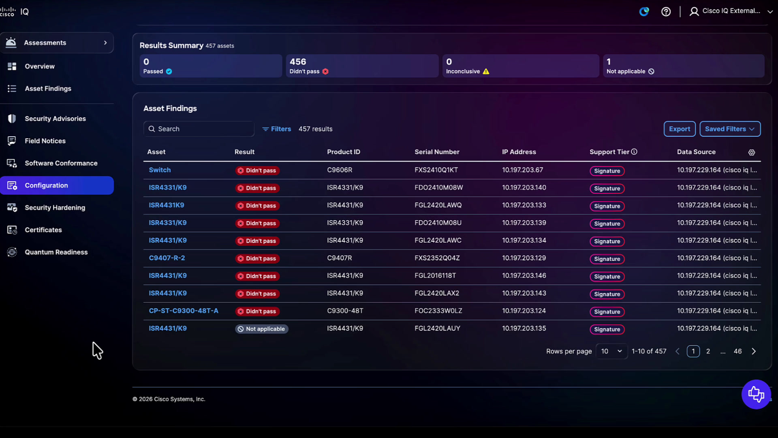The width and height of the screenshot is (778, 438).
Task: Open the Filters link
Action: pos(276,129)
